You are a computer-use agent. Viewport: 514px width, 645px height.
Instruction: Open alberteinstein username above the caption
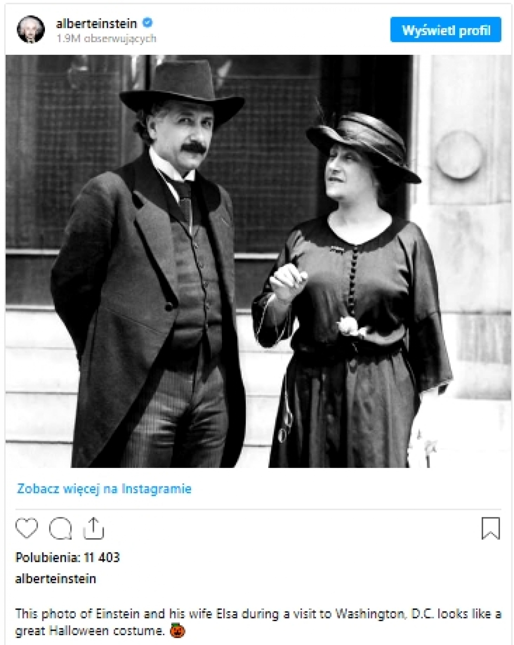coord(56,579)
